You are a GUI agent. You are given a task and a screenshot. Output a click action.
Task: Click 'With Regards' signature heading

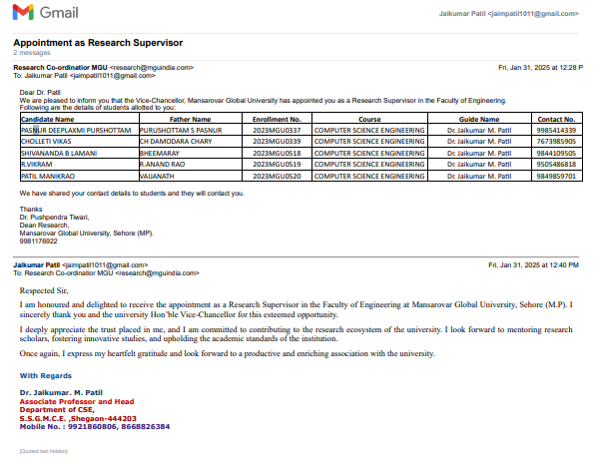(48, 375)
